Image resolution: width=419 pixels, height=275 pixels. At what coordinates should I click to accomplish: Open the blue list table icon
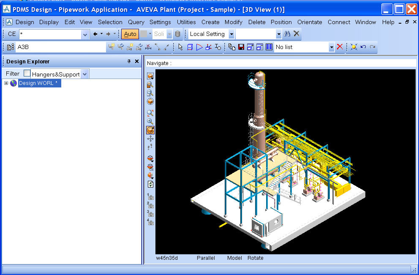coord(269,47)
